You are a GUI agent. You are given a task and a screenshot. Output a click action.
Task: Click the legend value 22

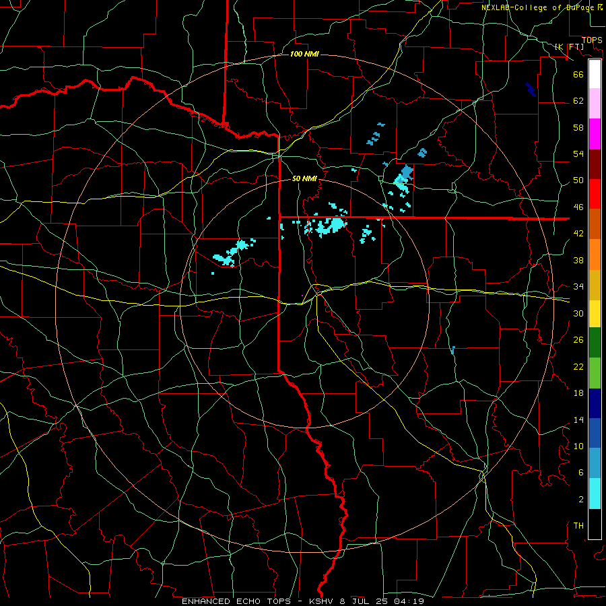[x=578, y=366]
